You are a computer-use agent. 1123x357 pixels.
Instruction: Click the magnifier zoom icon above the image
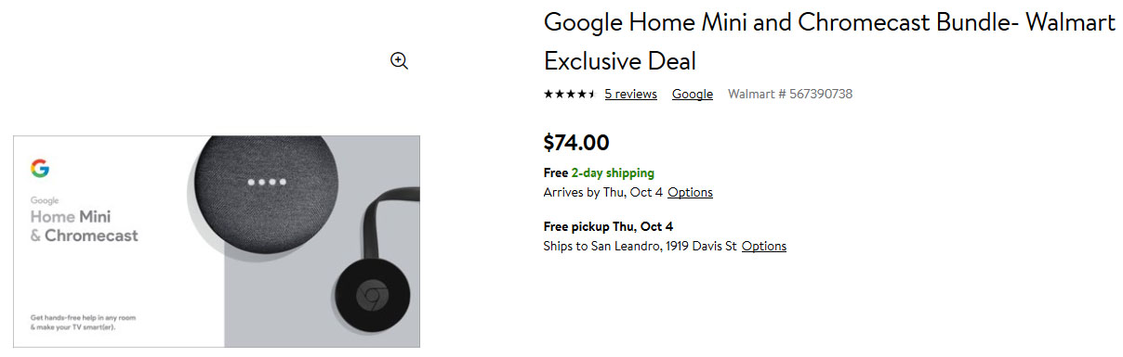click(400, 61)
